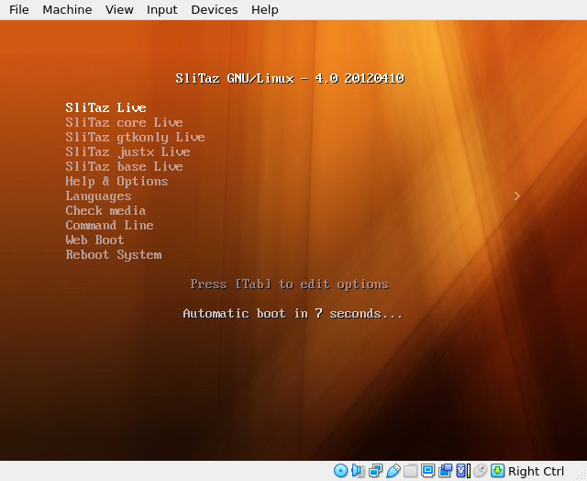587x481 pixels.
Task: Click the optical disk status icon
Action: pyautogui.click(x=340, y=471)
